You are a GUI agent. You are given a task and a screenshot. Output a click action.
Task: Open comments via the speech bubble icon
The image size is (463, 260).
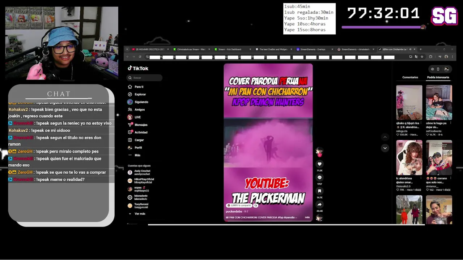click(x=319, y=177)
